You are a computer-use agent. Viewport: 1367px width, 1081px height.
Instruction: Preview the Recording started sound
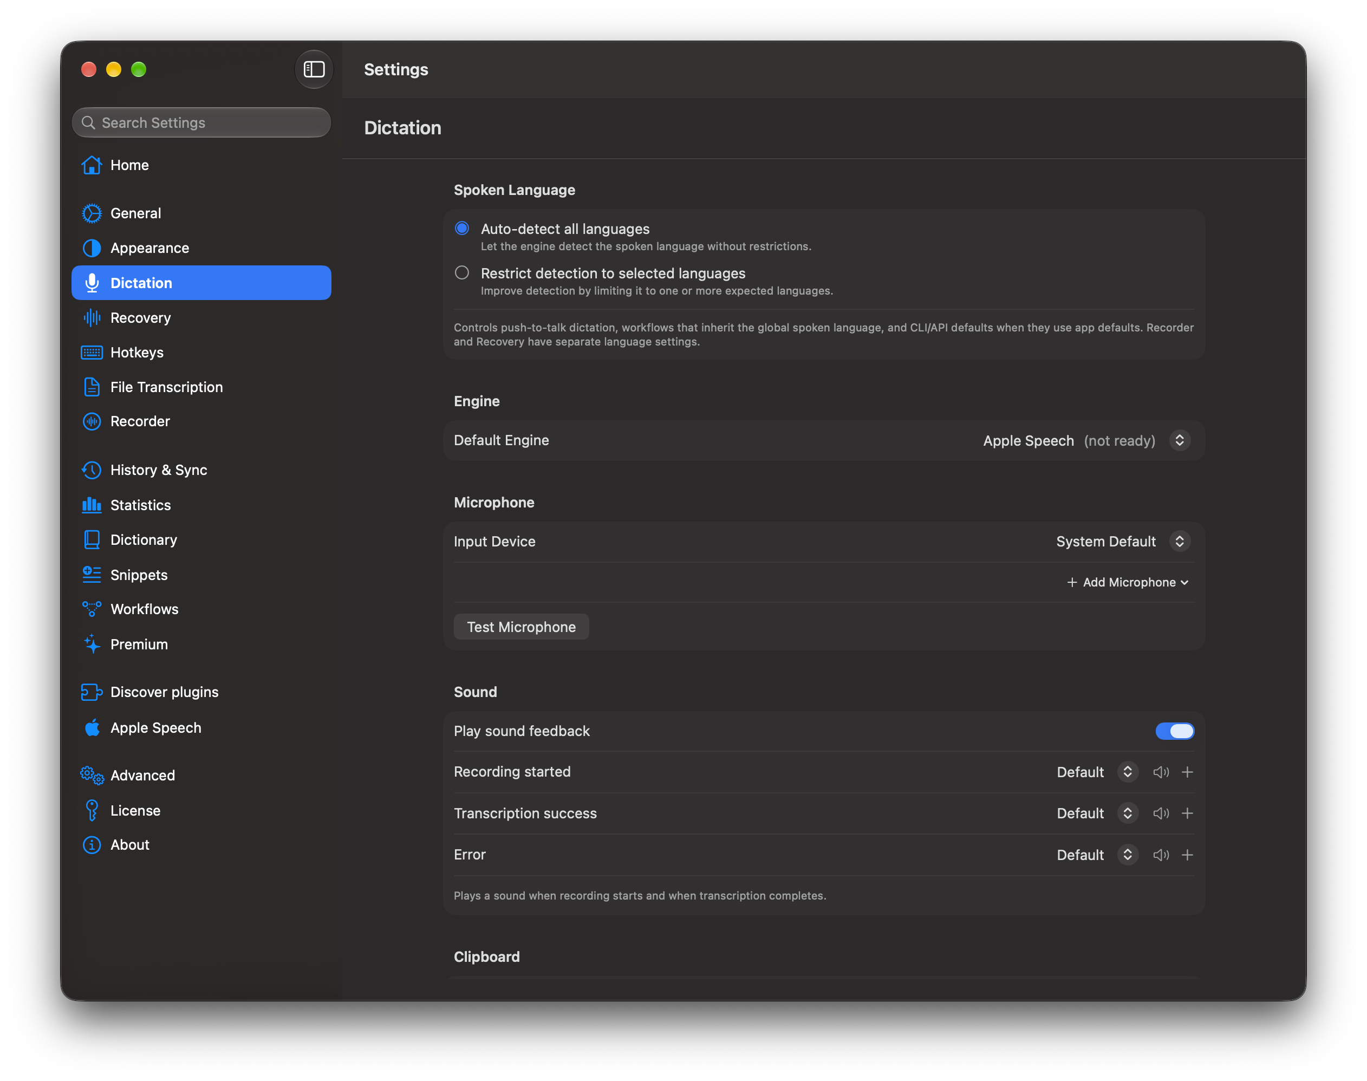(1161, 772)
